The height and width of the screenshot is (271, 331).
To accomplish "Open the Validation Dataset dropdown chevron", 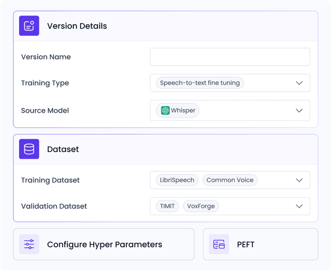I will [x=299, y=206].
